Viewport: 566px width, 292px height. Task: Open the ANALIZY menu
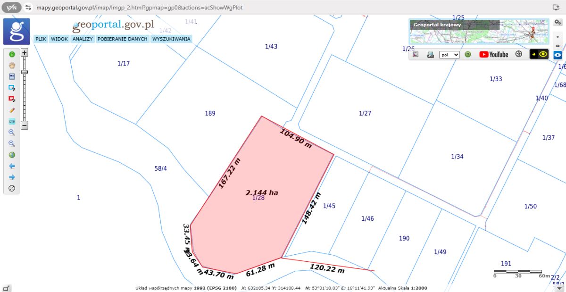pos(83,39)
